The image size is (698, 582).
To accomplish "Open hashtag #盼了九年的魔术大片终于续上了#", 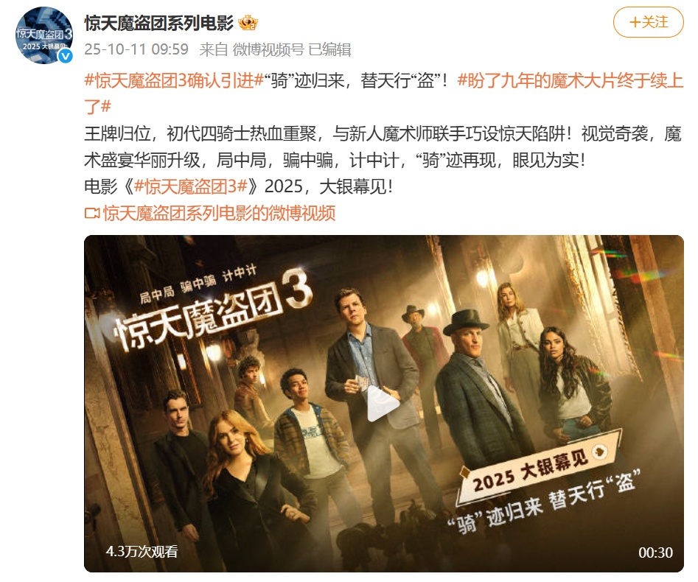I will tap(384, 94).
